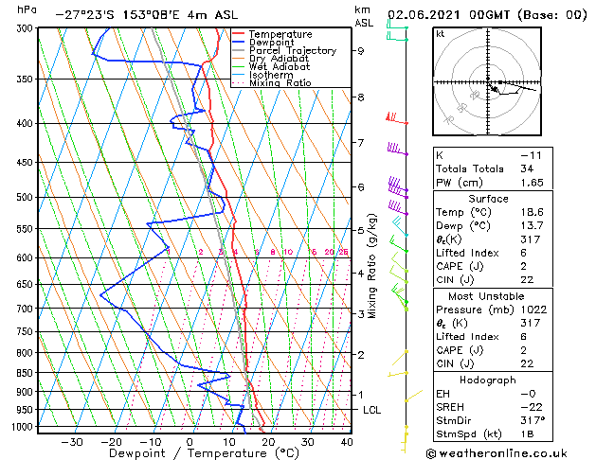Click the 'Dewpoint / Temperature (°C)' axis title
Viewport: 596px width, 460px height.
pos(204,453)
